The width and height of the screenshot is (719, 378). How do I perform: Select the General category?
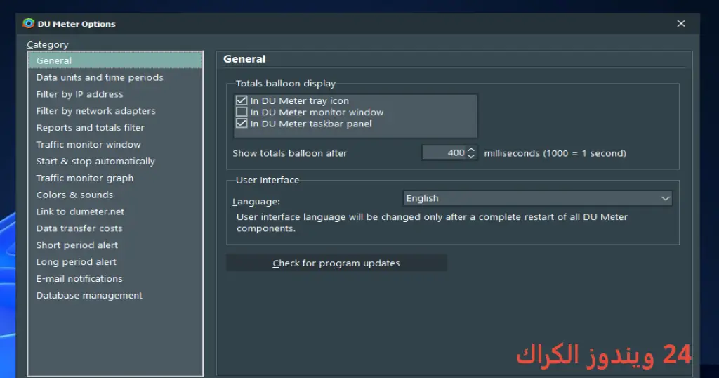pos(115,60)
